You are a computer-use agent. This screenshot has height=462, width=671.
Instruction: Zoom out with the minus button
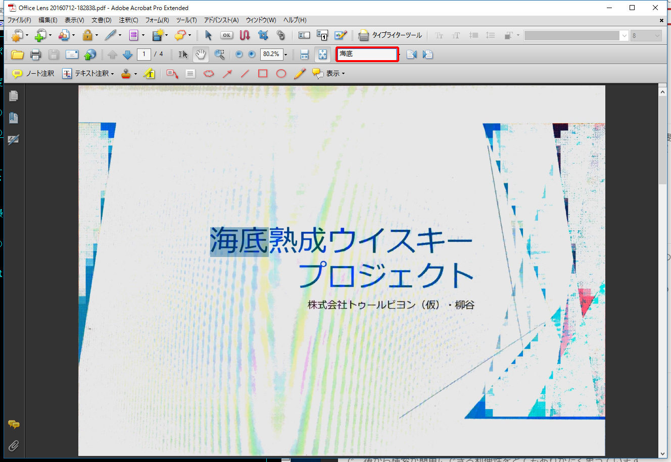pyautogui.click(x=239, y=55)
